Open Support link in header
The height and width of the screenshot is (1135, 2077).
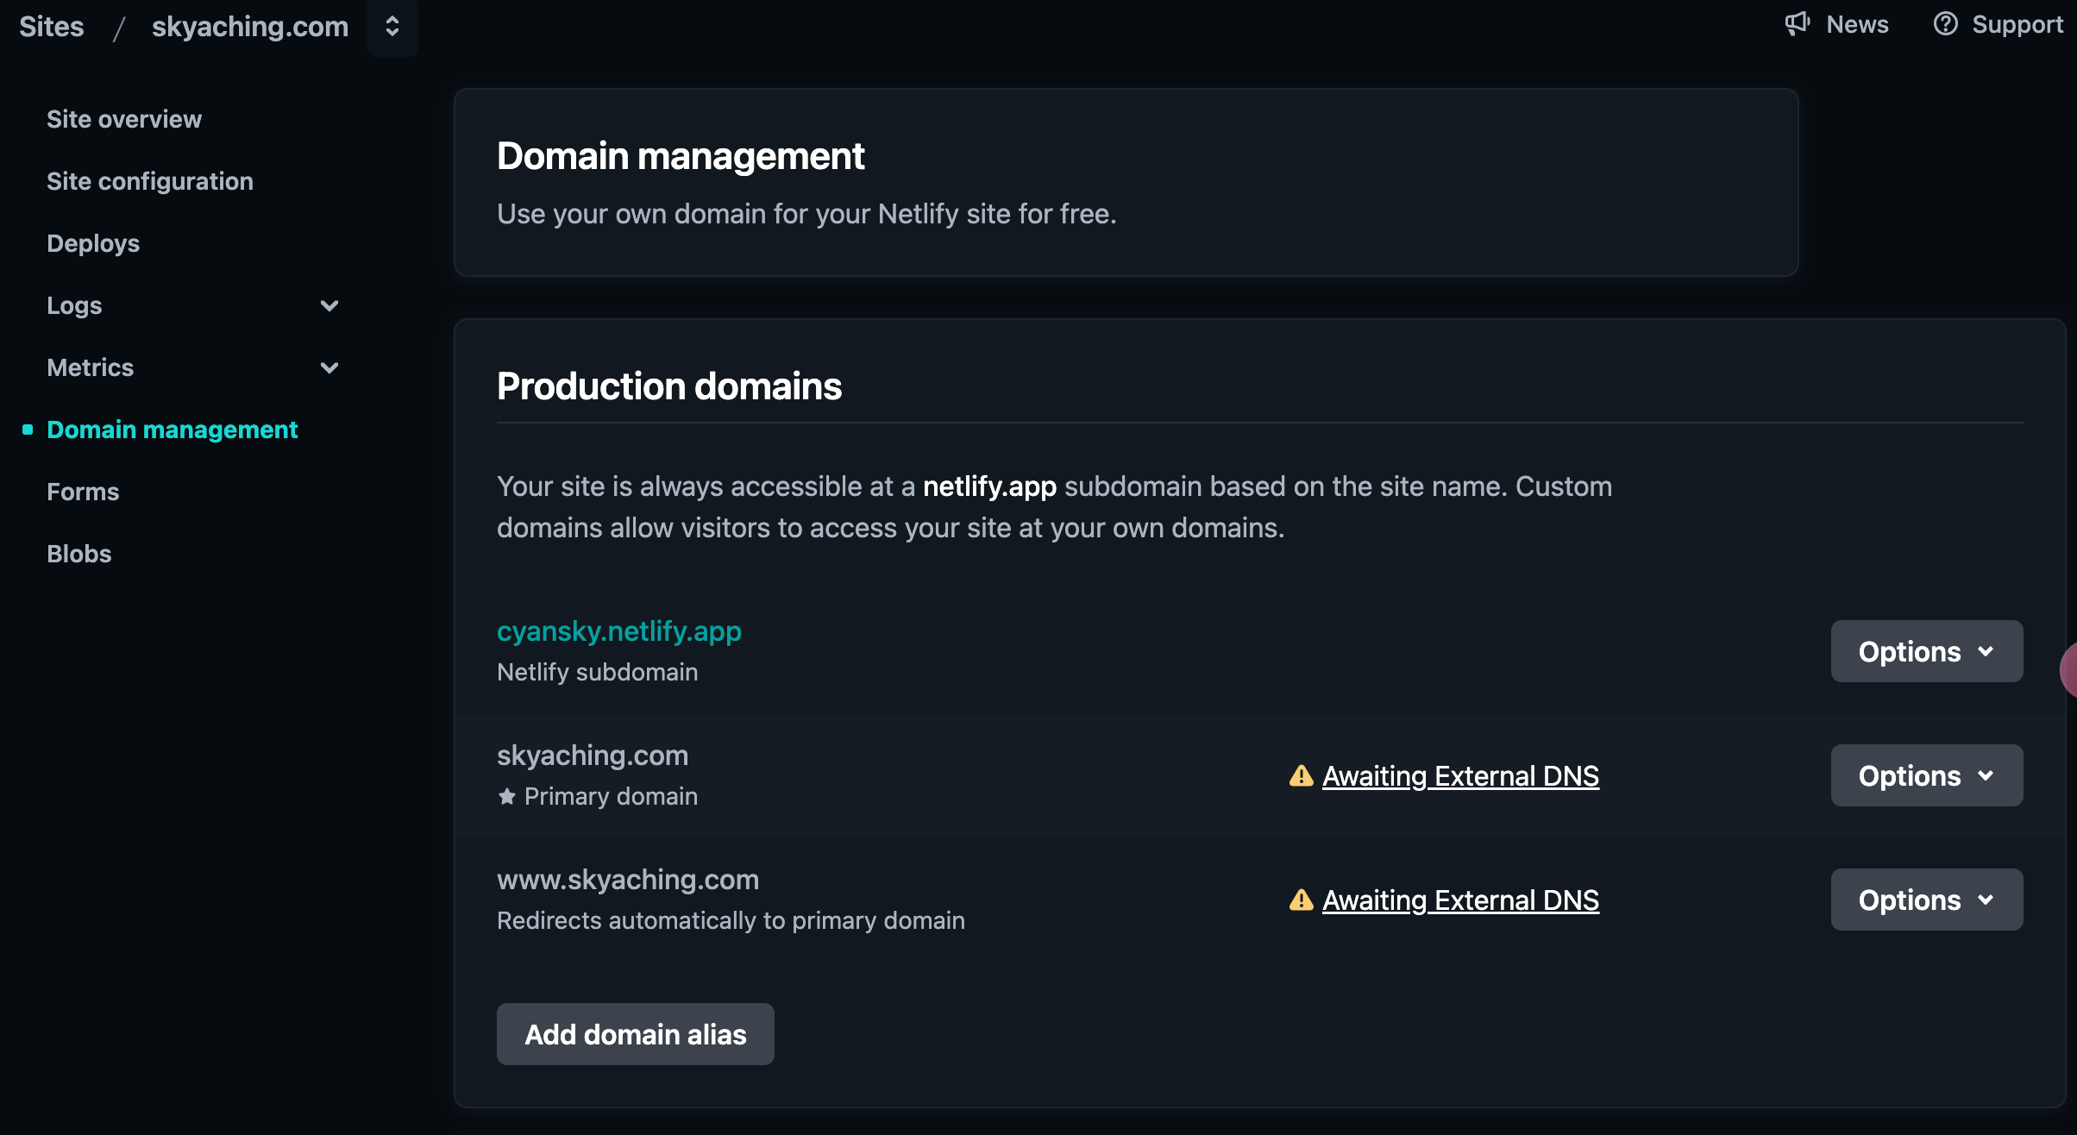tap(2017, 24)
